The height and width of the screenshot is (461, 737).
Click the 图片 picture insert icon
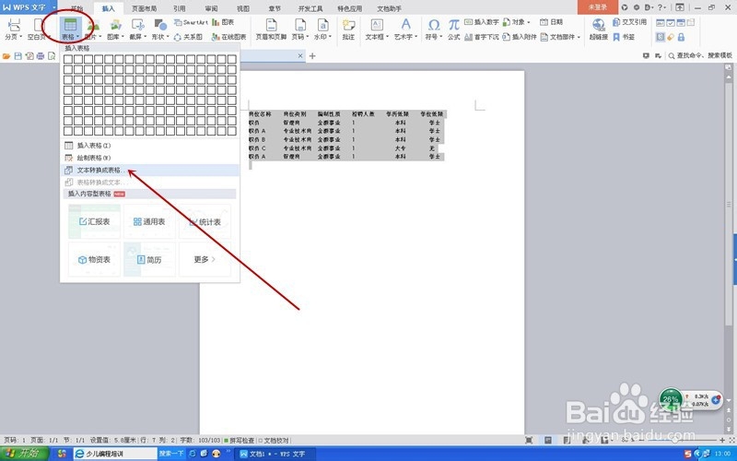click(x=93, y=29)
